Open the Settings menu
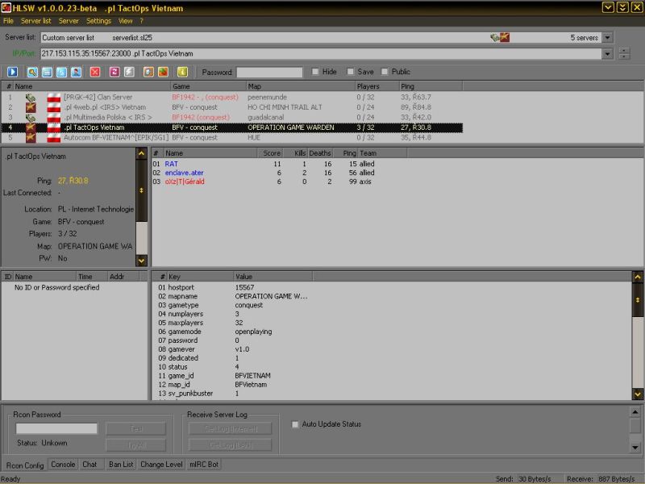Viewport: 645px width, 484px height. tap(98, 20)
